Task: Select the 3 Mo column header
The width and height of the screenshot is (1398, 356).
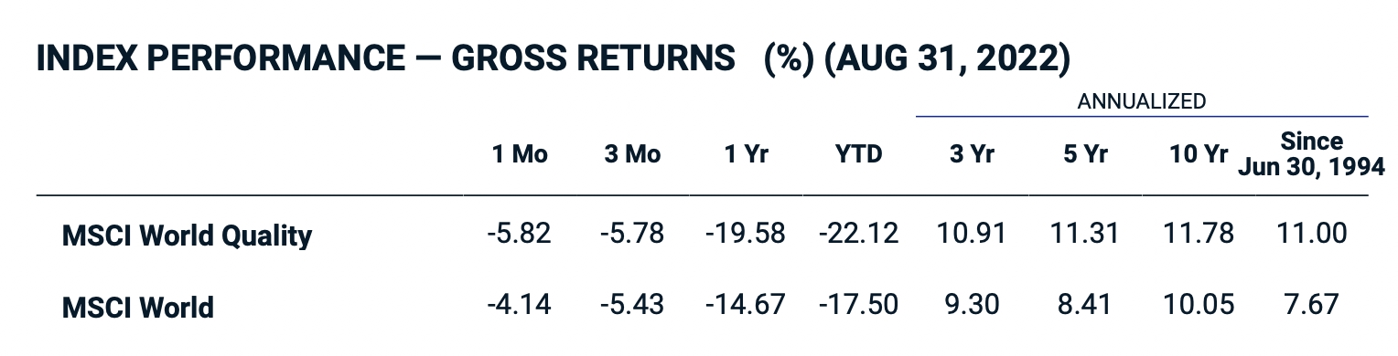Action: click(632, 154)
